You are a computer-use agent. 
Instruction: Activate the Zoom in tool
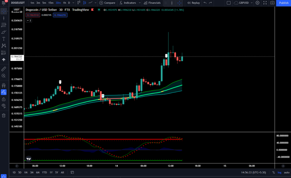click(x=4, y=76)
